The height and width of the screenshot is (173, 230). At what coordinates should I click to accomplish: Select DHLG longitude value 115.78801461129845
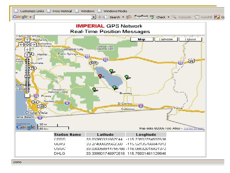point(147,153)
